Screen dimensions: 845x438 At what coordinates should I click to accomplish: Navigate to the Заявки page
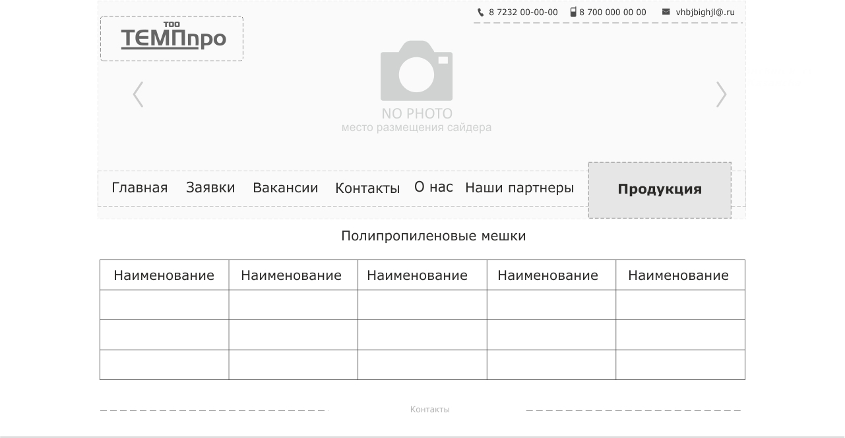tap(210, 188)
